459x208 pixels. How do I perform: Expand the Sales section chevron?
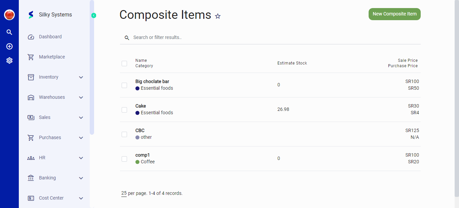coord(81,117)
